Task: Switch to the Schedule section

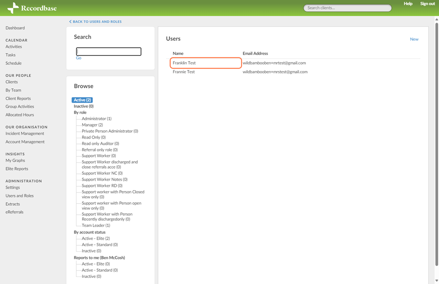Action: [14, 63]
